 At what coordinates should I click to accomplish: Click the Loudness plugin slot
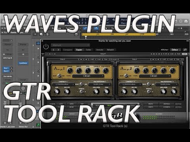[23, 63]
